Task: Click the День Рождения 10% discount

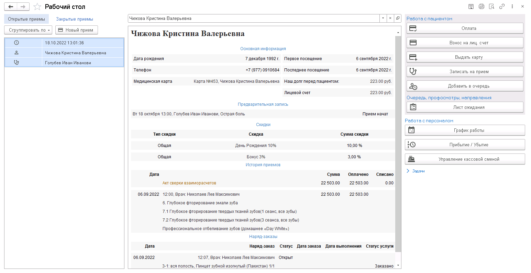Action: tap(256, 146)
